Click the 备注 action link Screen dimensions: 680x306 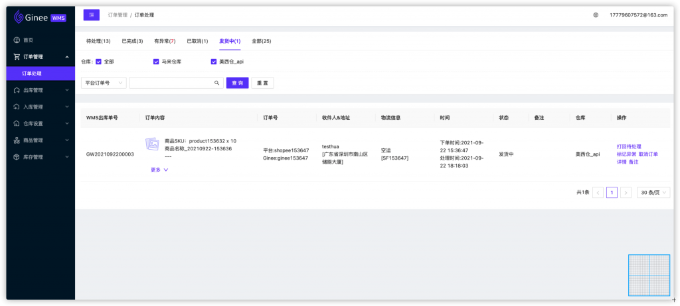tap(634, 162)
